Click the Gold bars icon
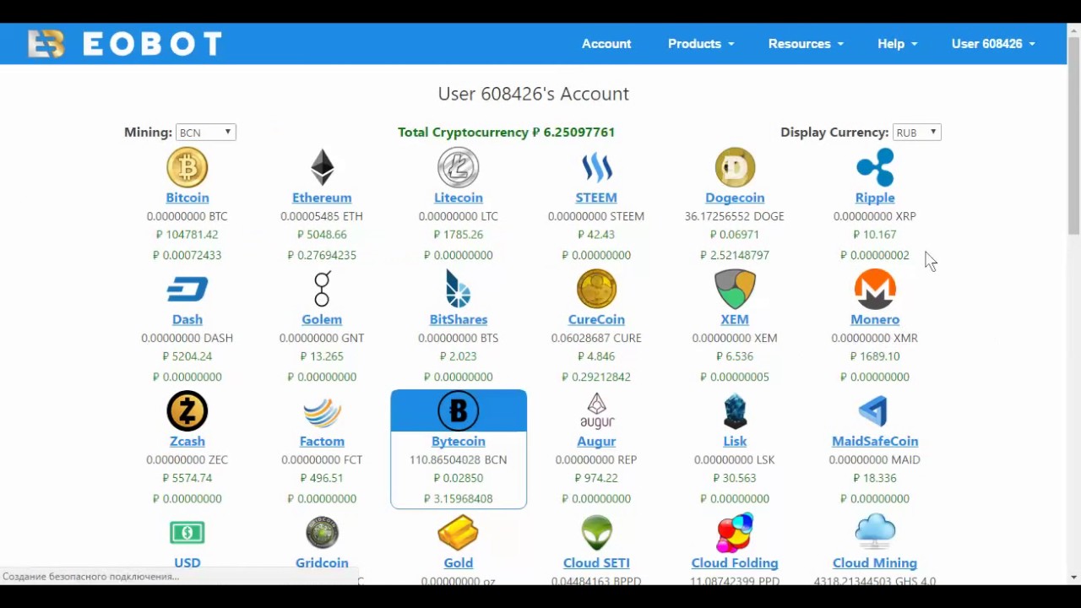The width and height of the screenshot is (1081, 608). (459, 532)
